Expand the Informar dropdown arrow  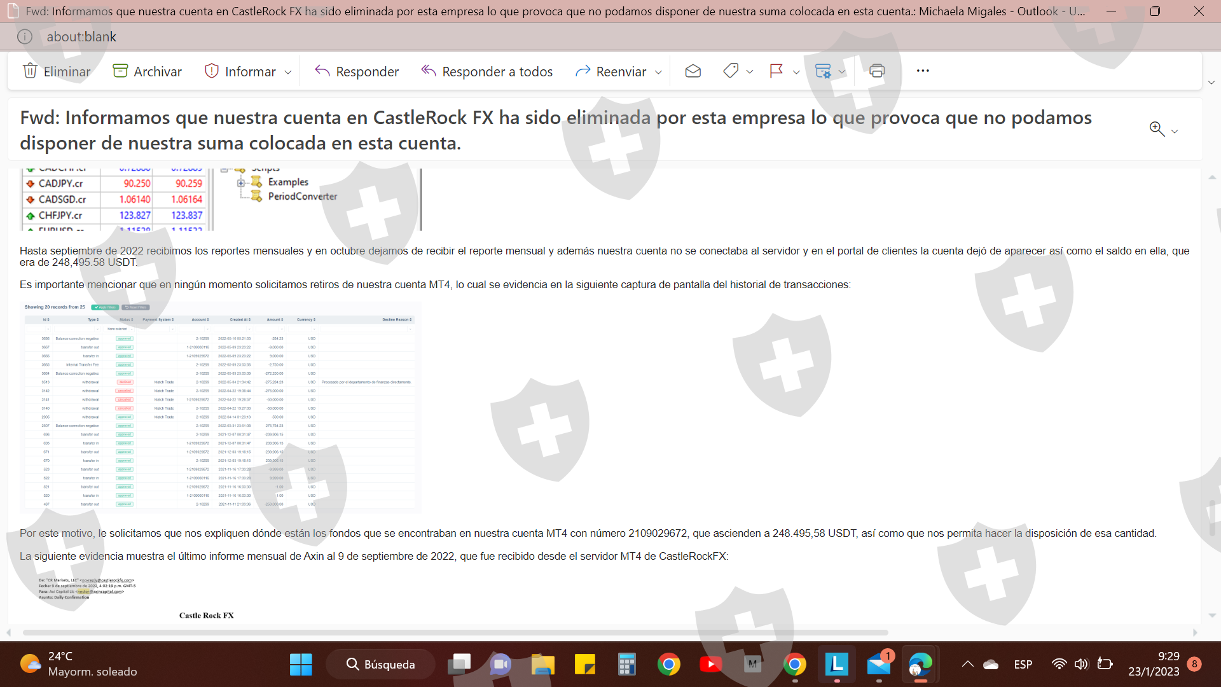click(x=288, y=73)
